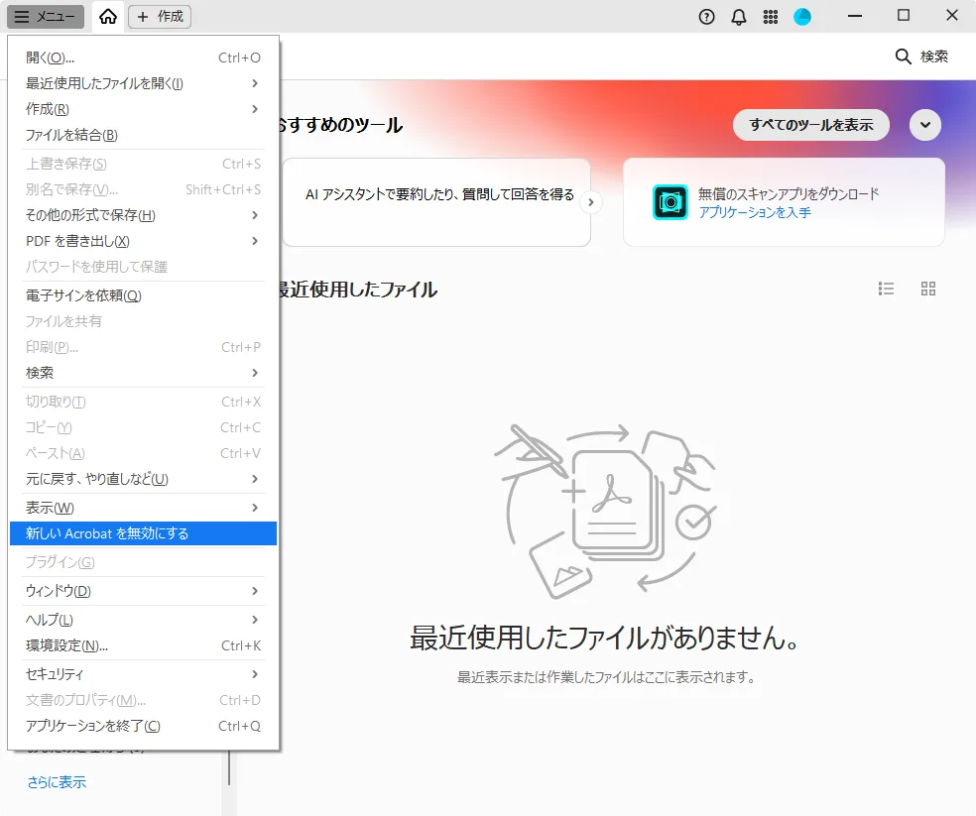Screen dimensions: 976x816
Task: Expand PDF を書き出し(X) submenu
Action: [143, 241]
